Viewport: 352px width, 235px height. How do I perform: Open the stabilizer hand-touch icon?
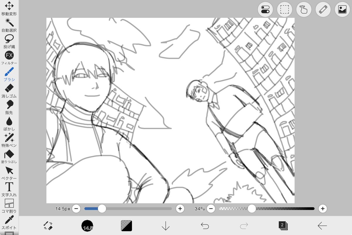click(304, 10)
